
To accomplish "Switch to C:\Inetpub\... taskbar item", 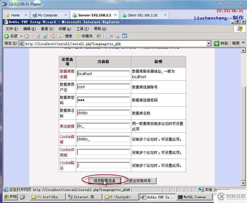I will click(x=121, y=197).
